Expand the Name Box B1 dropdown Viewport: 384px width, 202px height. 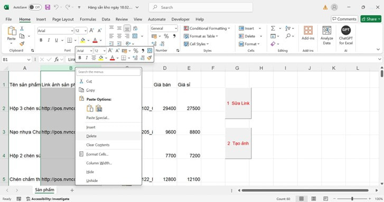coord(29,60)
